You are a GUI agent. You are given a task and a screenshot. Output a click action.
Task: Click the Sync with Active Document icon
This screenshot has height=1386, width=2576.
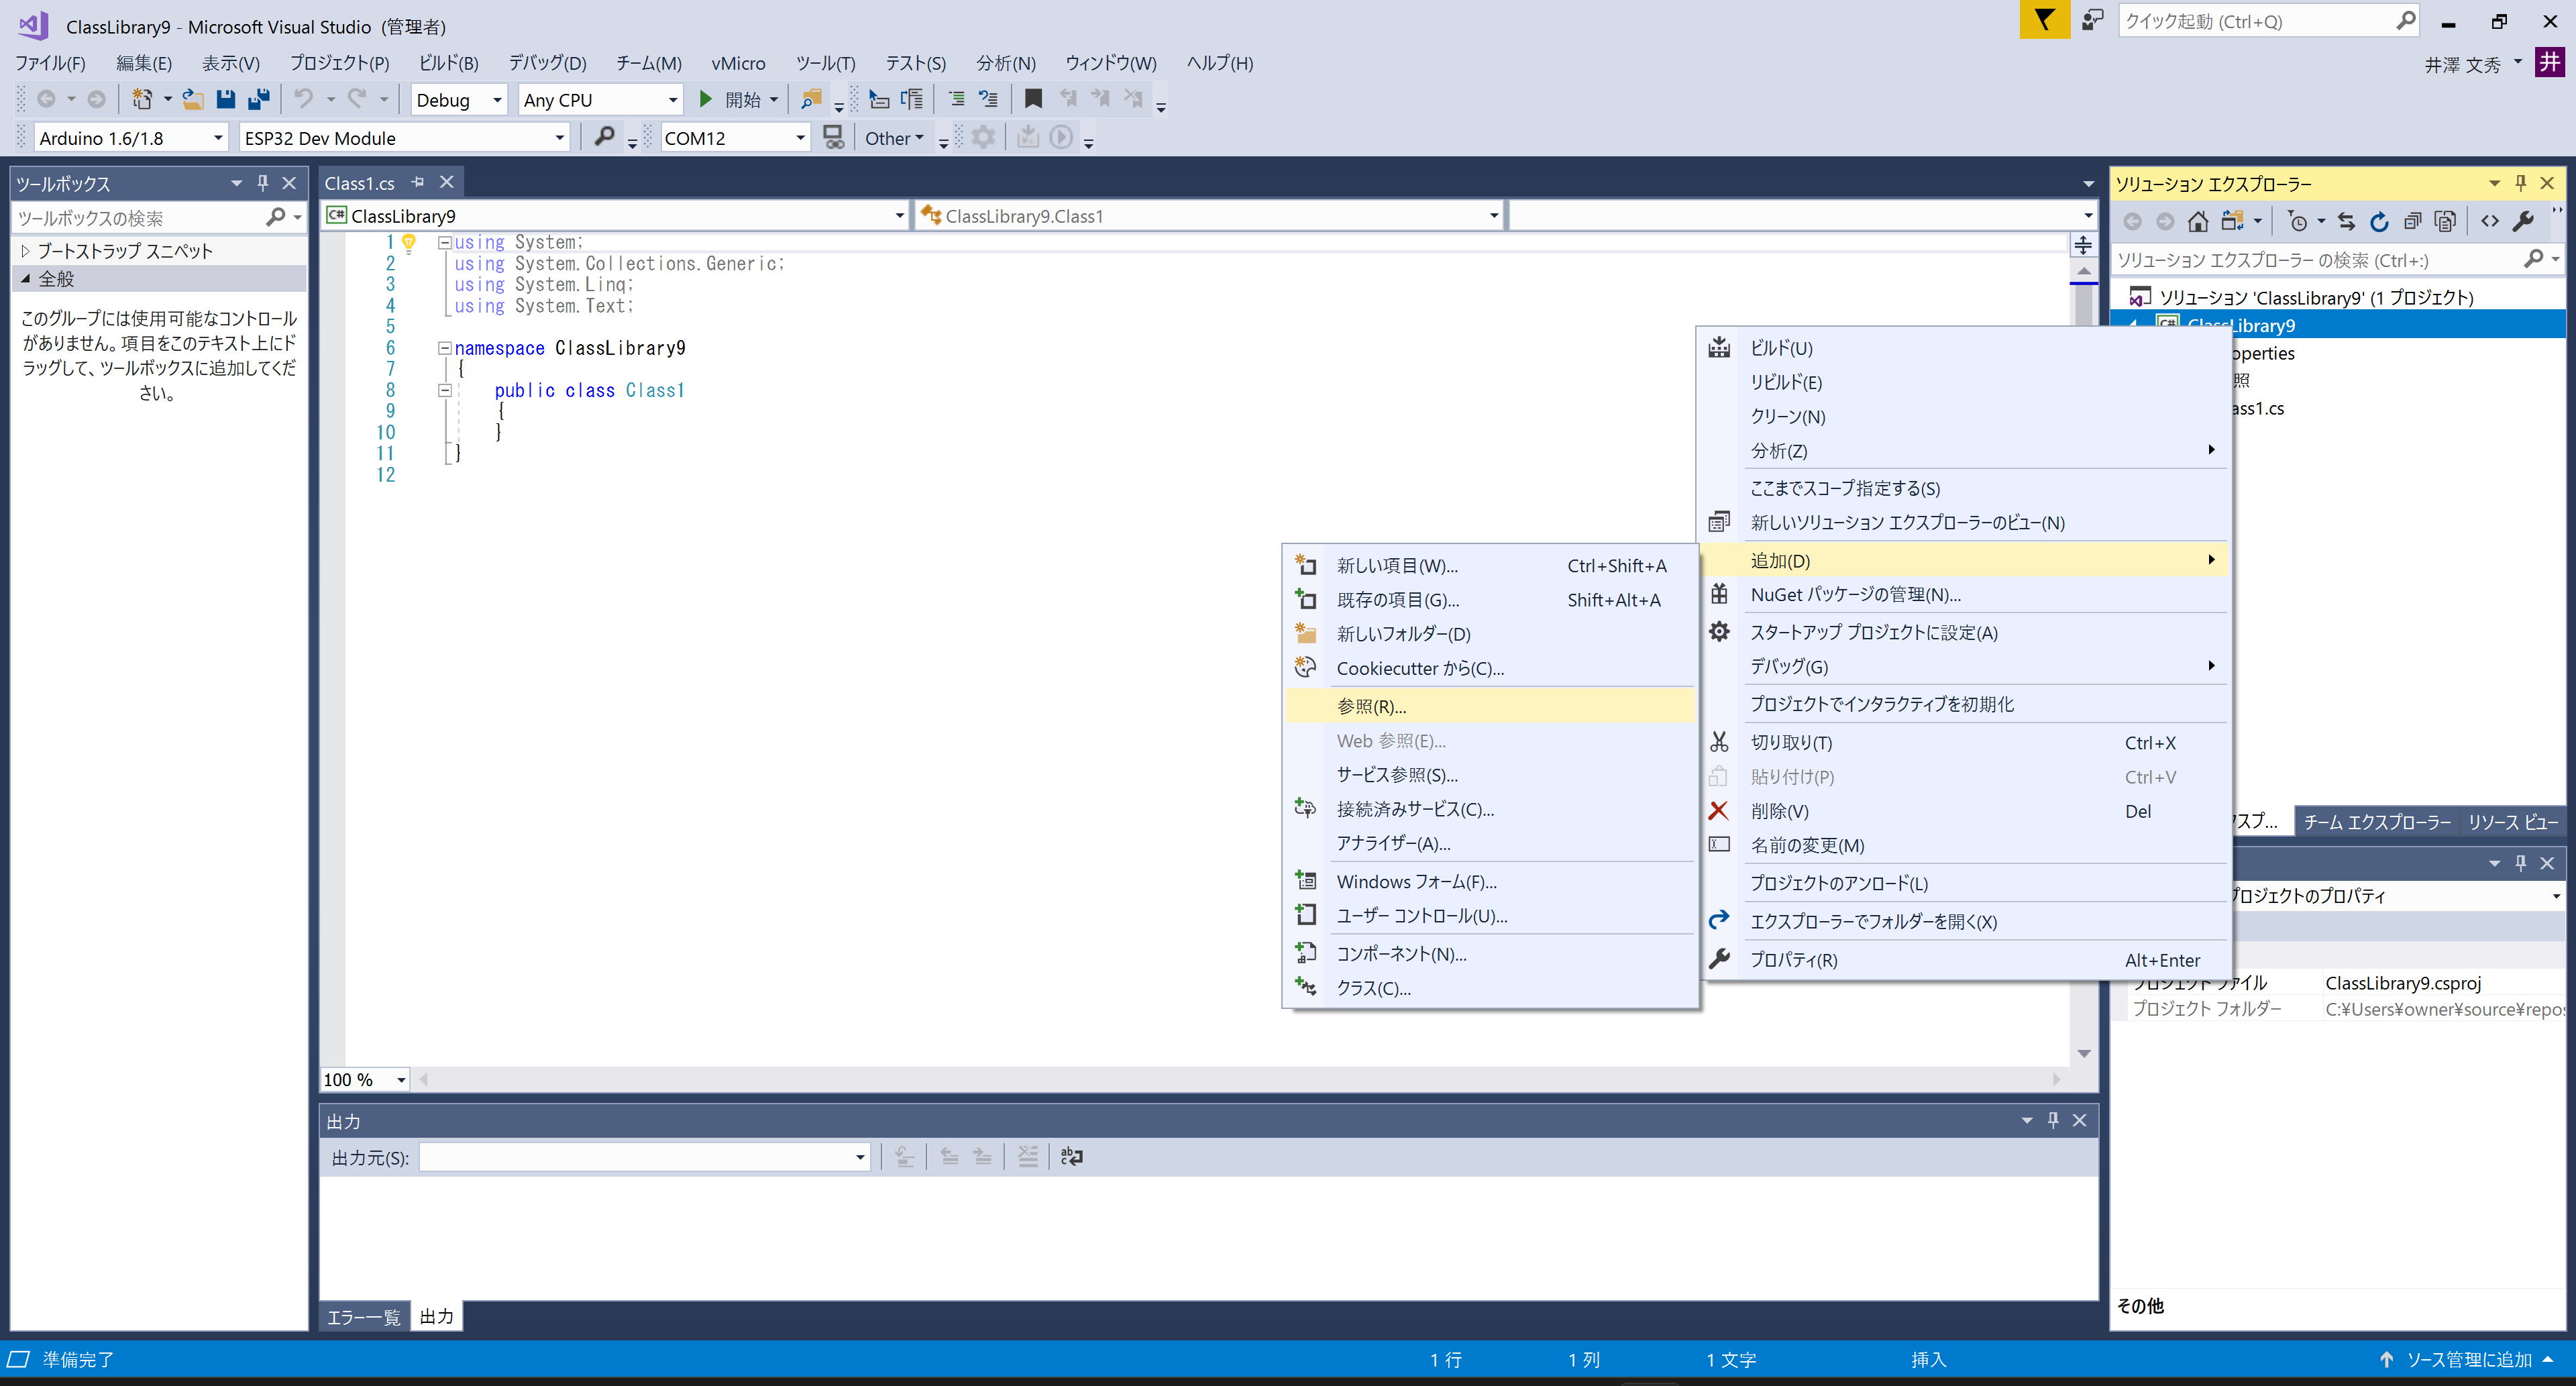[2347, 222]
